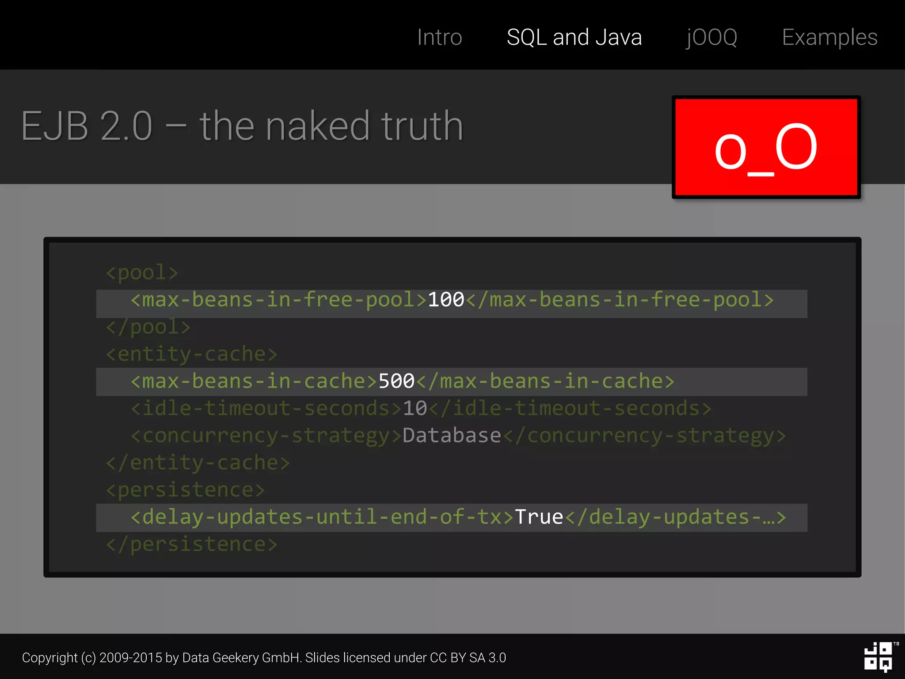Click the value 100 in code
The width and height of the screenshot is (905, 679).
click(446, 300)
